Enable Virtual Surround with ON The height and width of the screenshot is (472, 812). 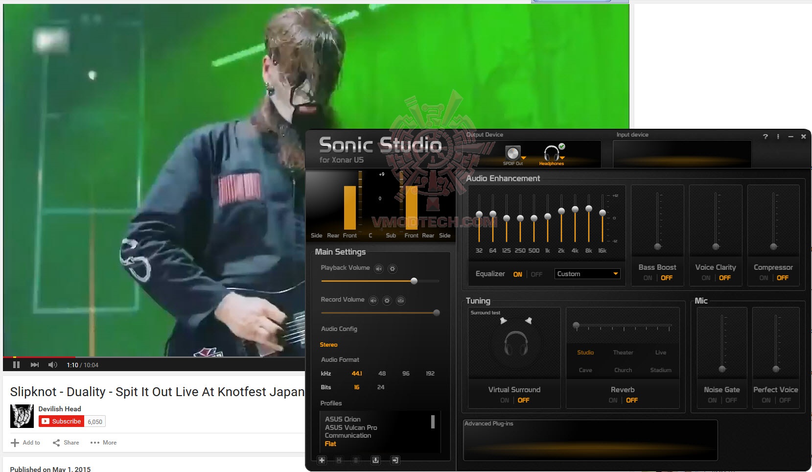[505, 401]
